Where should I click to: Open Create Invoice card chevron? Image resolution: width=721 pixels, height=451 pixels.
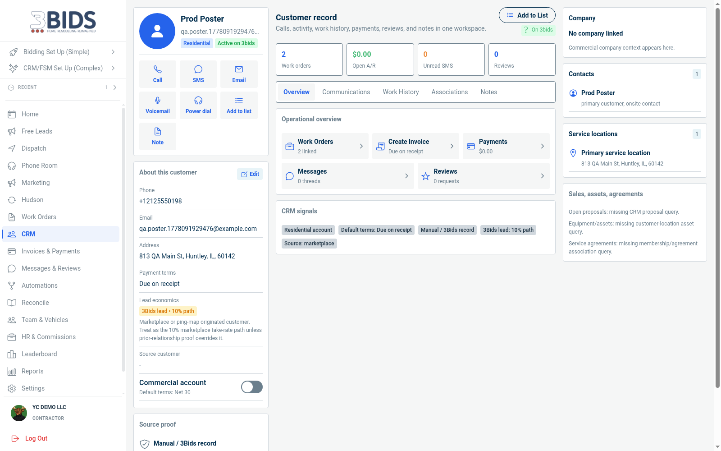(x=452, y=146)
